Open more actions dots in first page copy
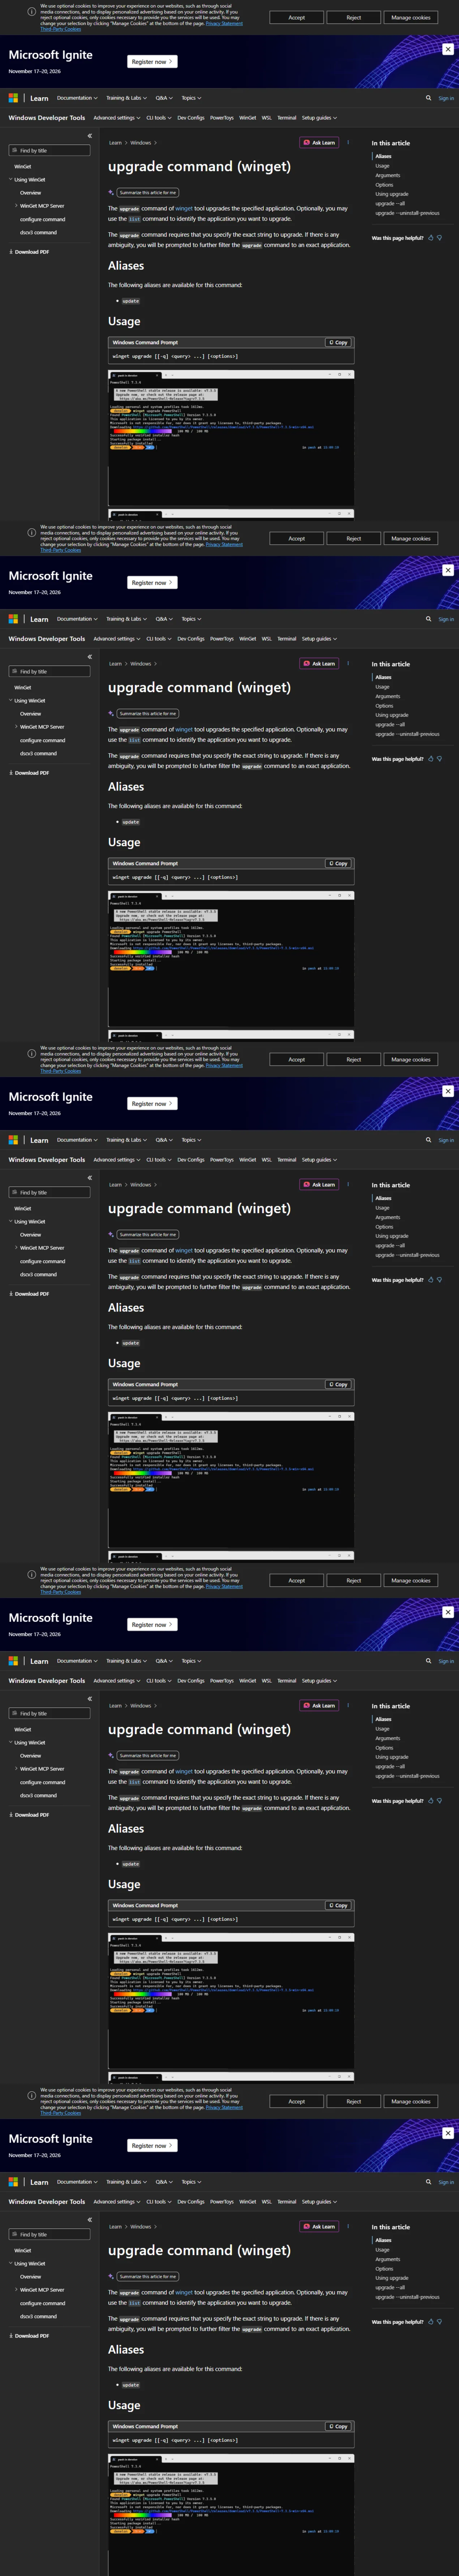The width and height of the screenshot is (459, 2576). click(x=348, y=142)
